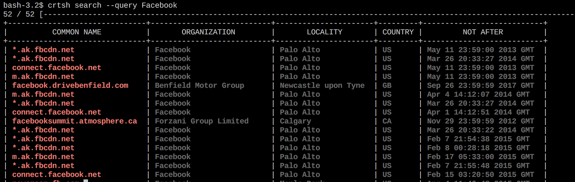575x182 pixels.
Task: Select m.ak.fbcdn.net expiring Feb 17 2015
Action: [43, 157]
